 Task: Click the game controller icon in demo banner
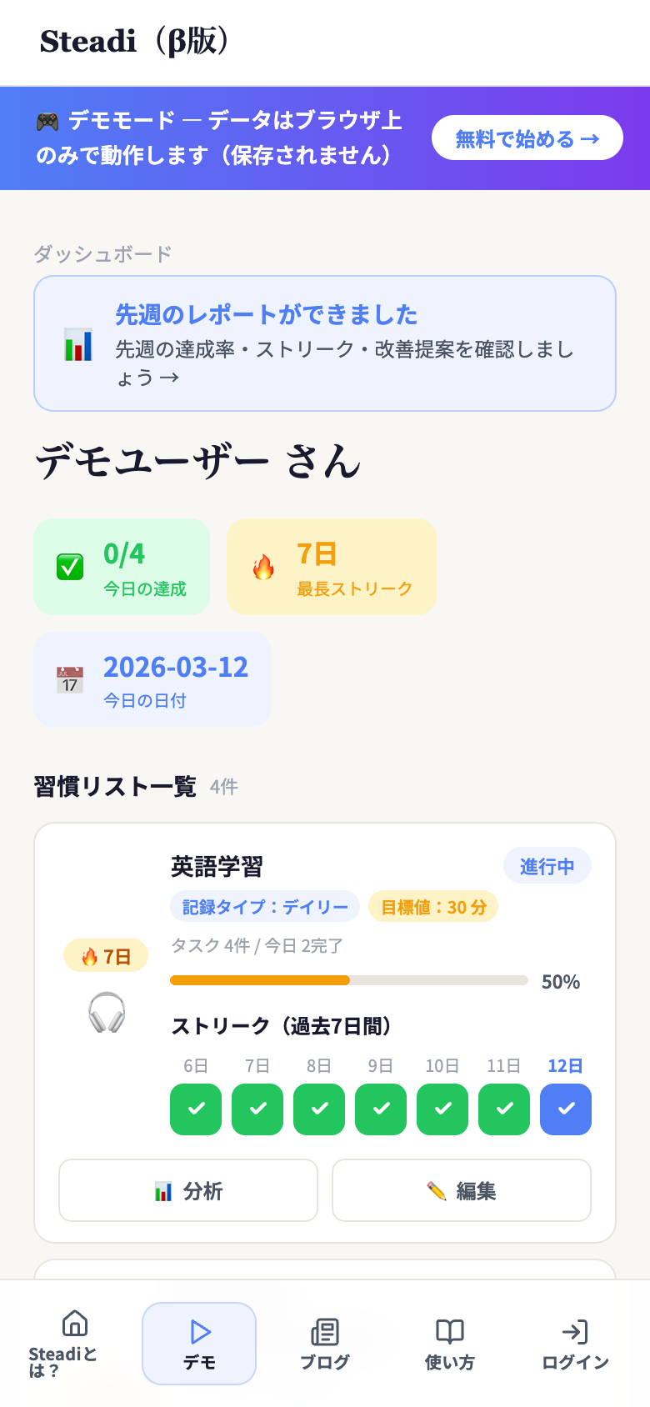tap(47, 122)
